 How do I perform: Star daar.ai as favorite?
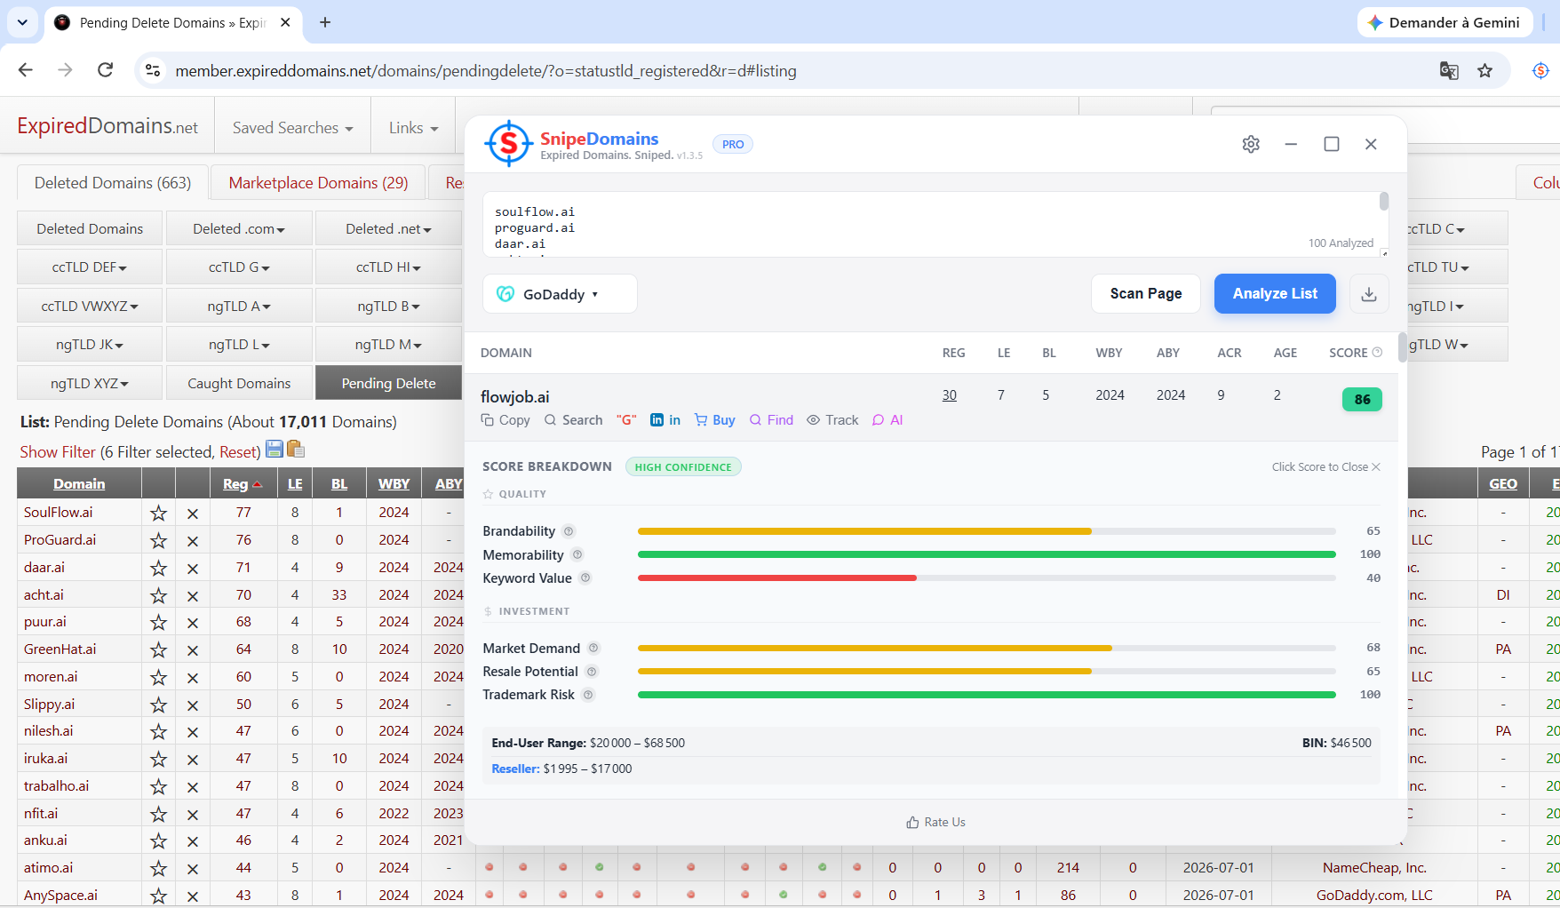point(158,568)
